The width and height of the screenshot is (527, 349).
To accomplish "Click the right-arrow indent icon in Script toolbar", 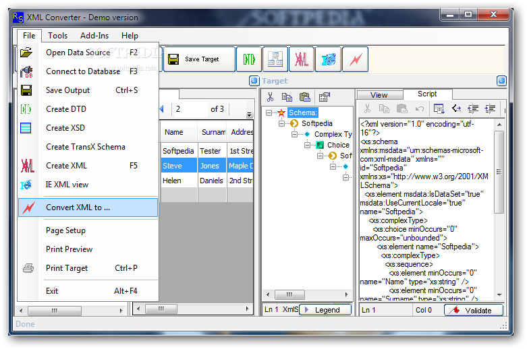I will pos(491,108).
